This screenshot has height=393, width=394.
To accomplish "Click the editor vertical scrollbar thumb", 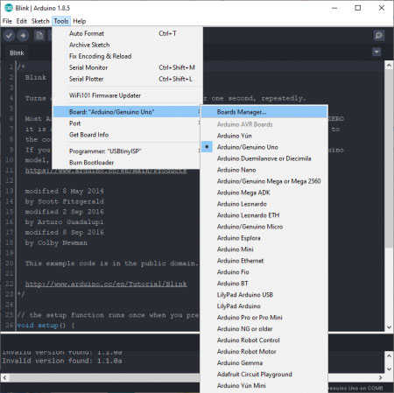I will 389,159.
